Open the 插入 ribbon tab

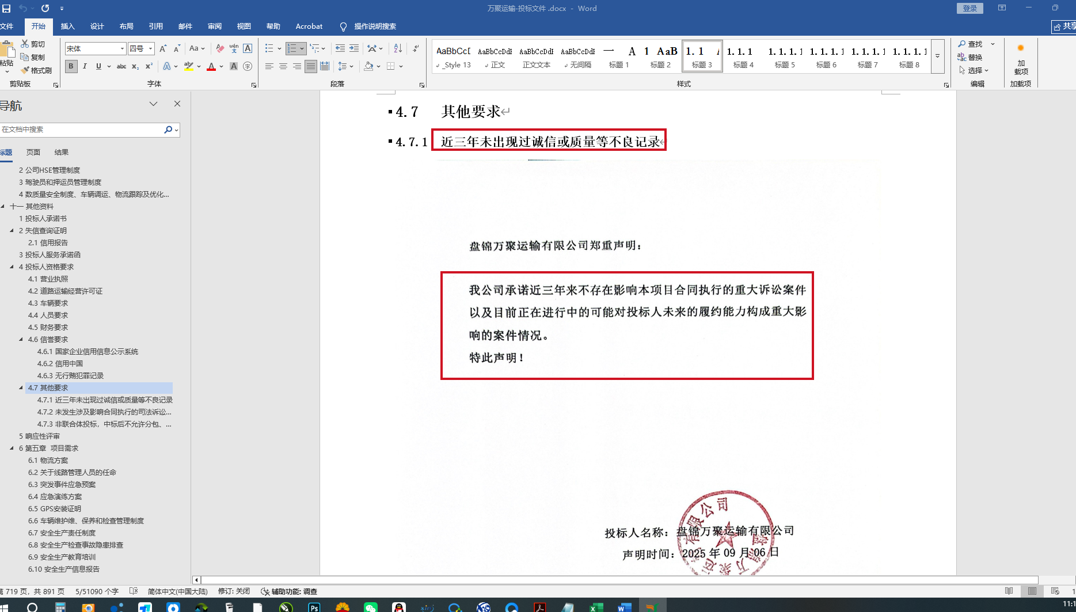pos(68,26)
